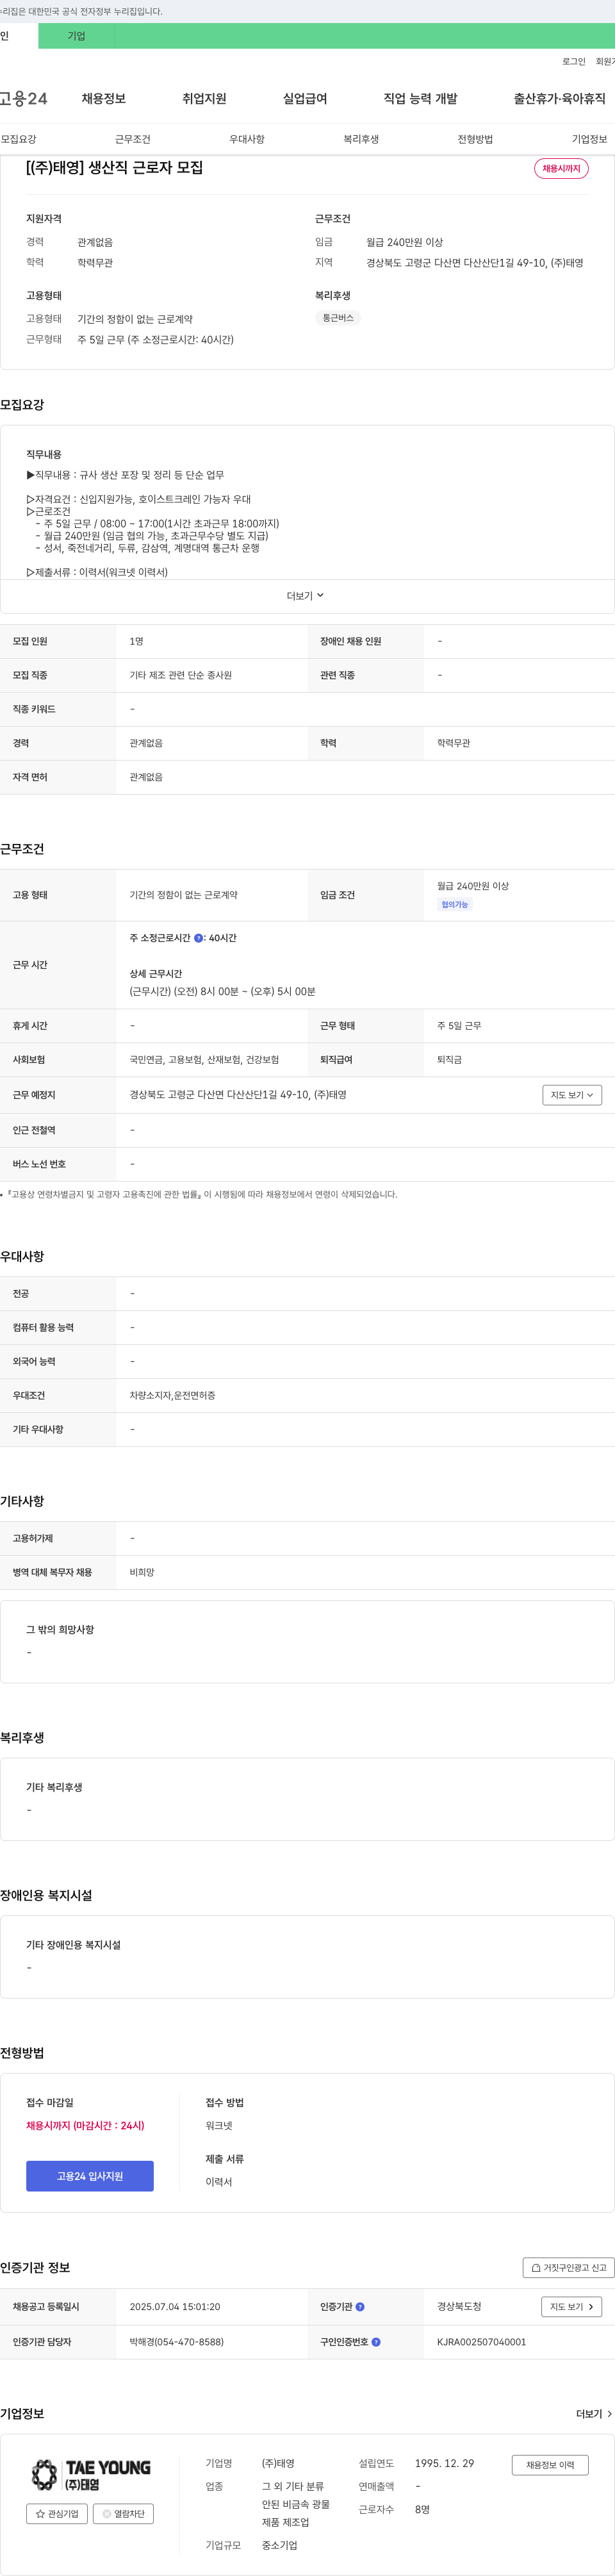Click the help icon next to 주 소정근로시간
Screen dimensions: 615x2576
pyautogui.click(x=198, y=938)
